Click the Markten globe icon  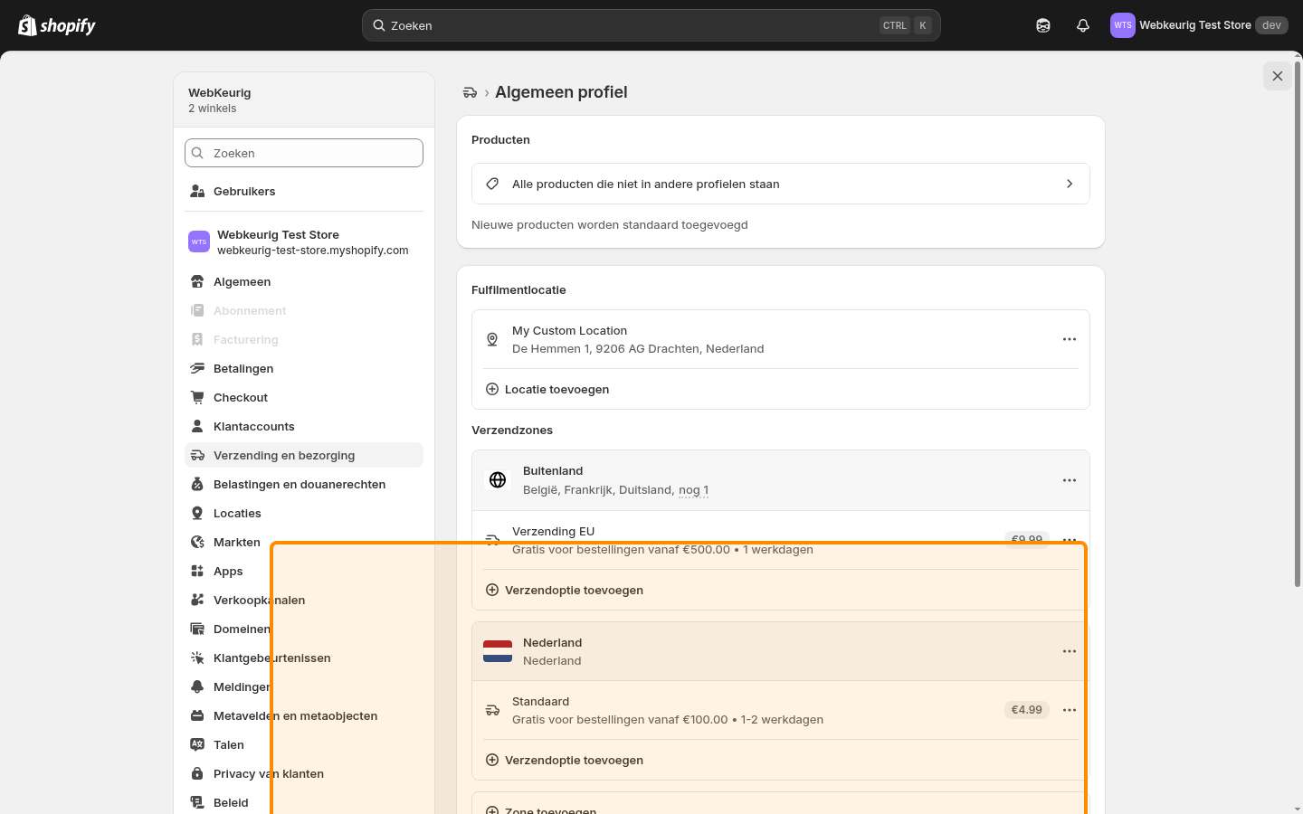tap(197, 542)
